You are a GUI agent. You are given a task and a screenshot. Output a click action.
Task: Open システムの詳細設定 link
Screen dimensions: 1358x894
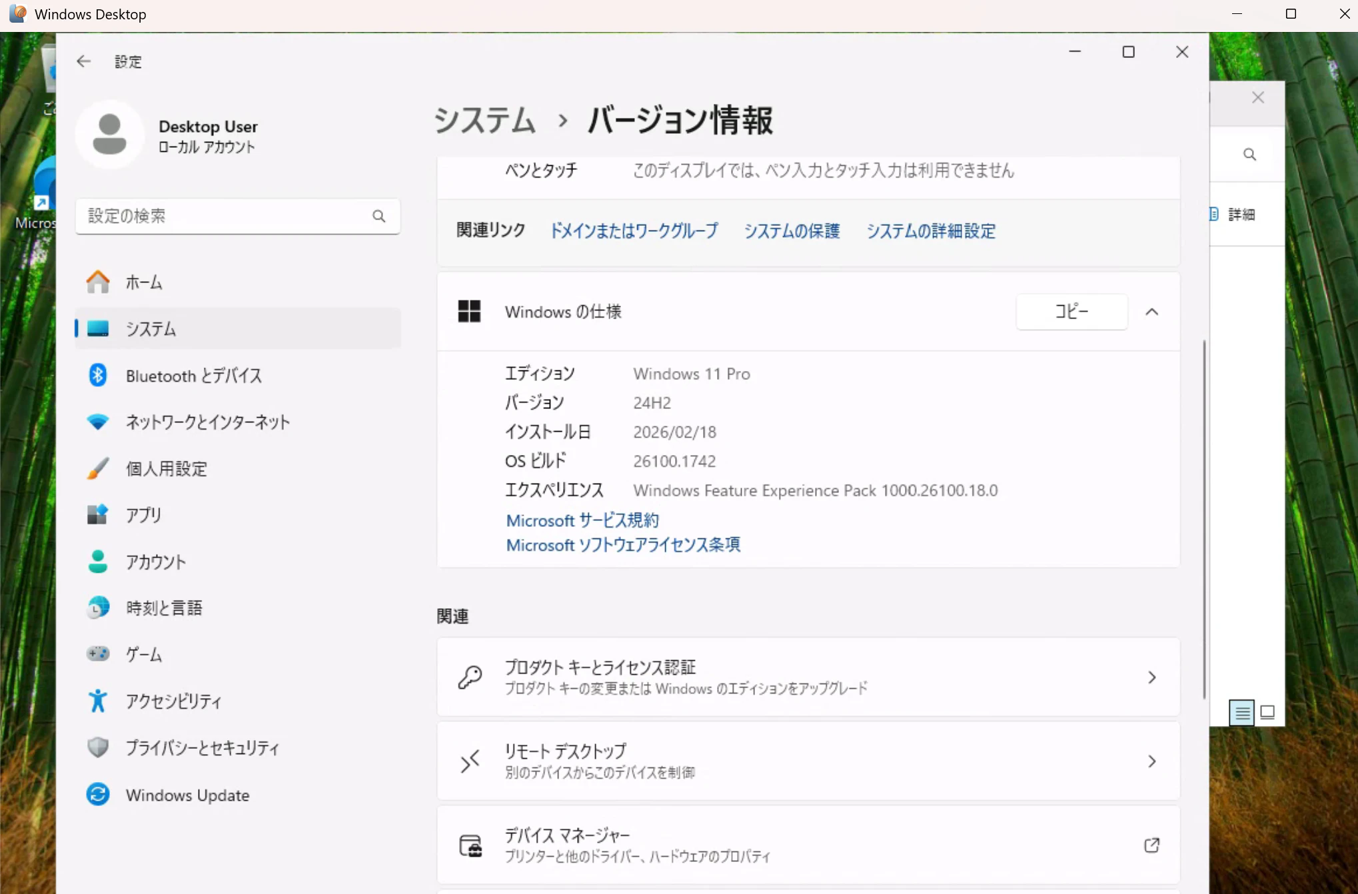pos(931,230)
